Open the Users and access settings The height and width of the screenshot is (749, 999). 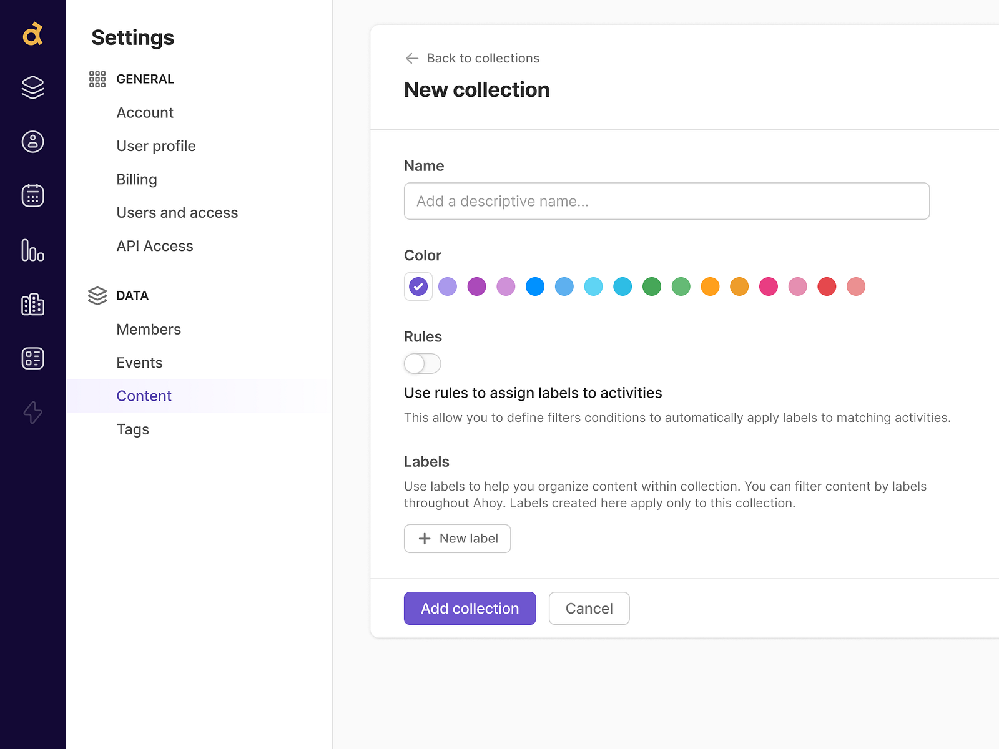(177, 212)
